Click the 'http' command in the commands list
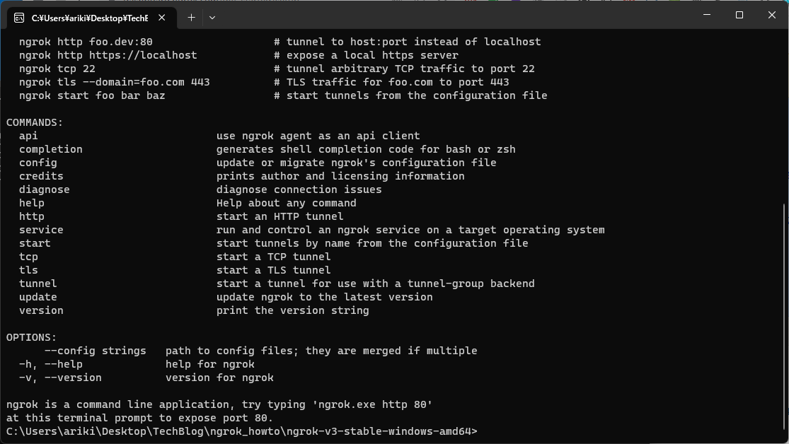789x444 pixels. coord(31,216)
